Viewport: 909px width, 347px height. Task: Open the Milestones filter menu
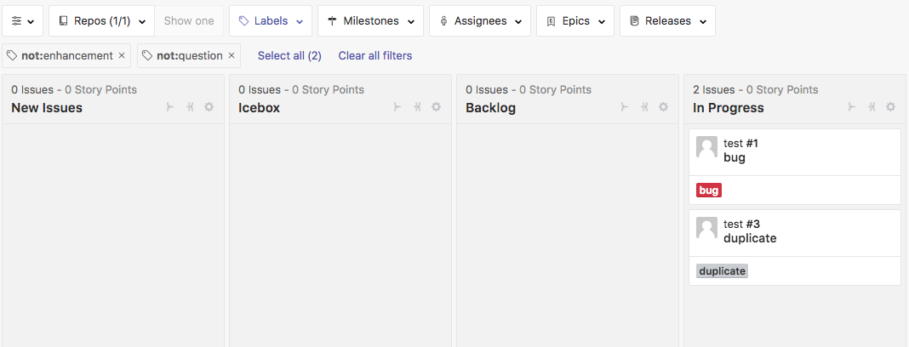point(370,21)
